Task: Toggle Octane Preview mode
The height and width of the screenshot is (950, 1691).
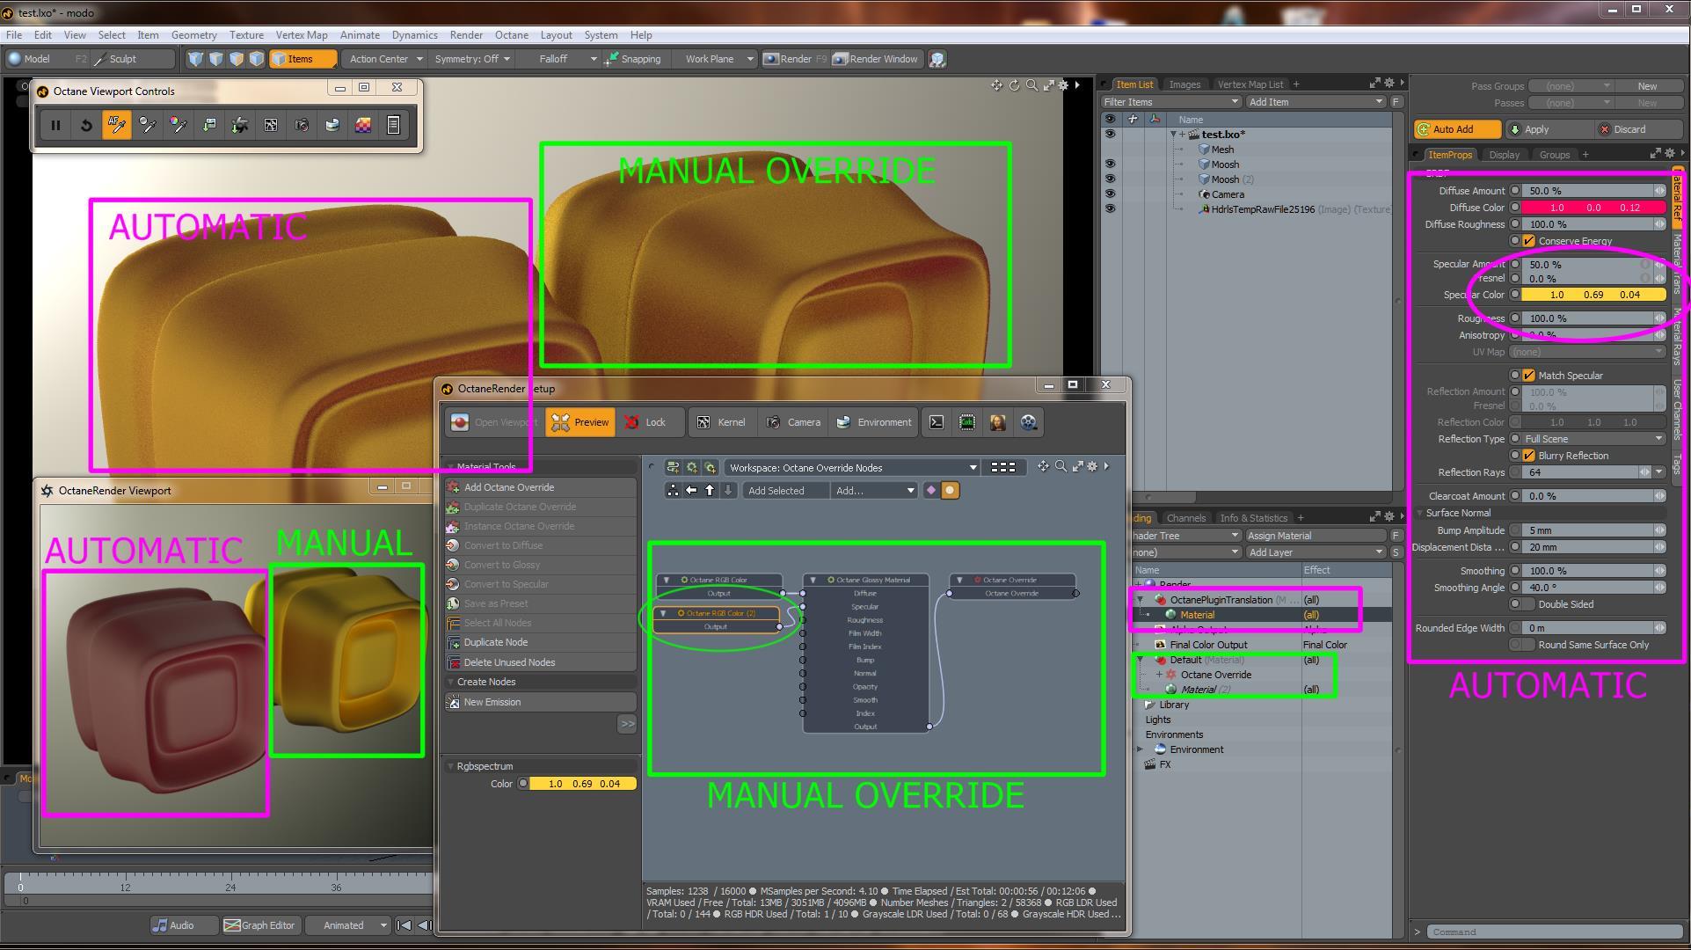Action: point(579,422)
